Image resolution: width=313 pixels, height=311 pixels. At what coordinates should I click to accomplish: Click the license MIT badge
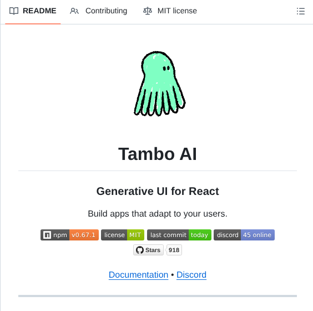(x=123, y=235)
